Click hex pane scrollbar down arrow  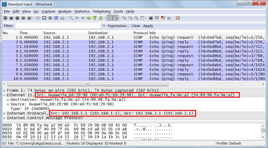click(x=263, y=137)
